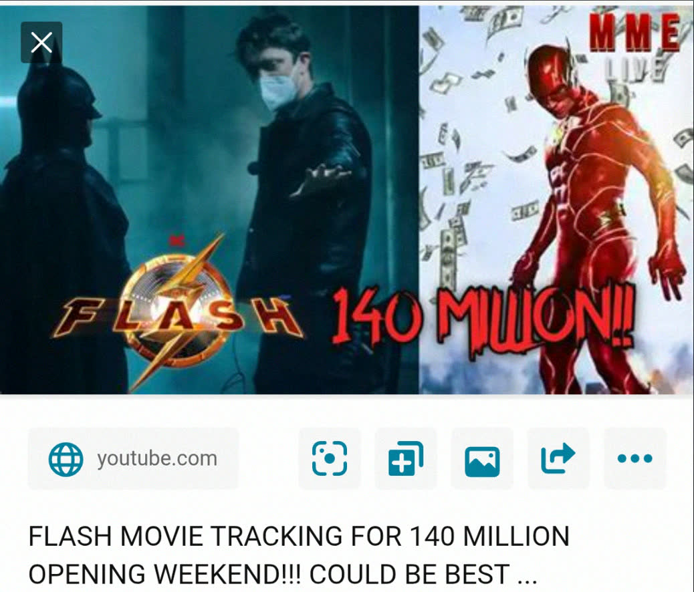Tap the Batman silhouette in thumbnail
The image size is (694, 592).
(x=62, y=221)
